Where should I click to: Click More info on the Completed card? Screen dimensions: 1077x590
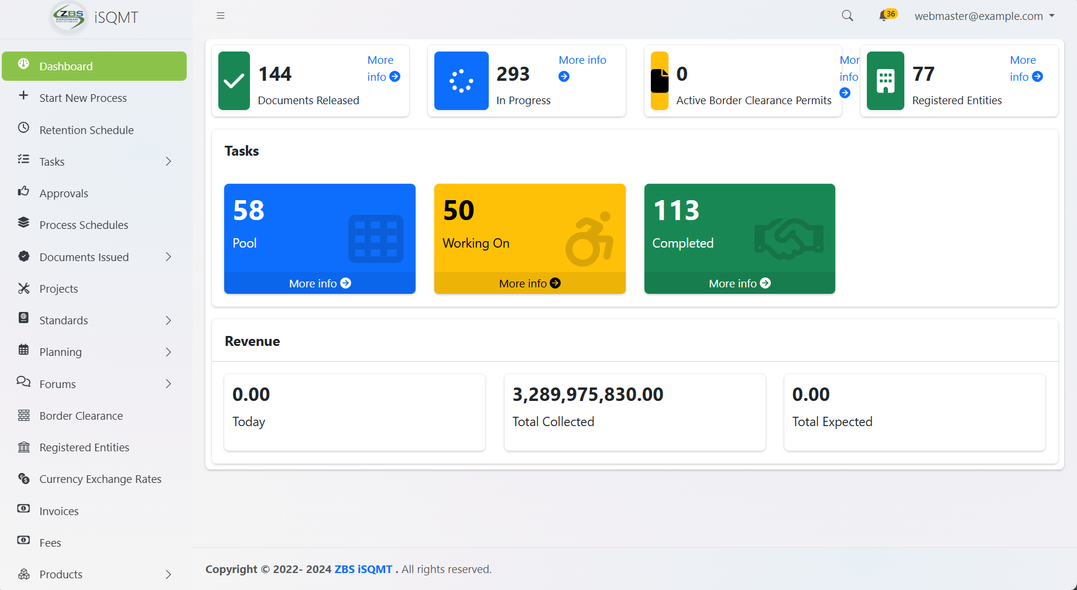pos(739,283)
